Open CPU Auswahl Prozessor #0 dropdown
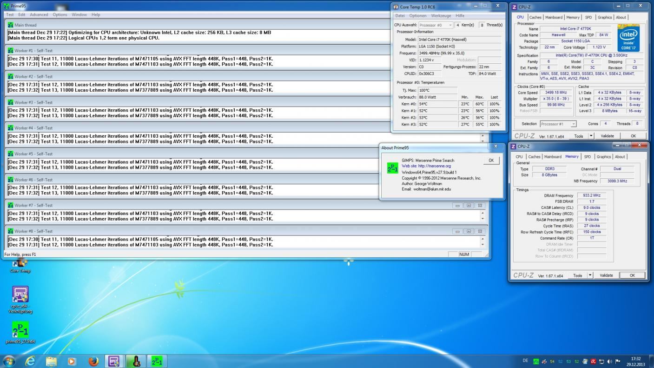This screenshot has height=368, width=654. 436,25
